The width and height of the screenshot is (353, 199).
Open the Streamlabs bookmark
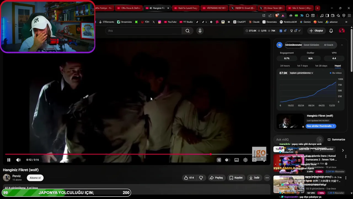(124, 22)
